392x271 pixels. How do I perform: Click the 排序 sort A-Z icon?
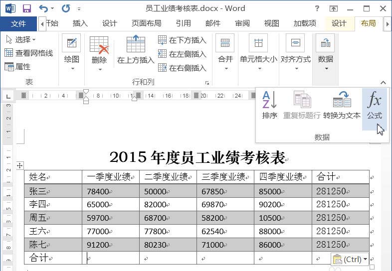[269, 100]
